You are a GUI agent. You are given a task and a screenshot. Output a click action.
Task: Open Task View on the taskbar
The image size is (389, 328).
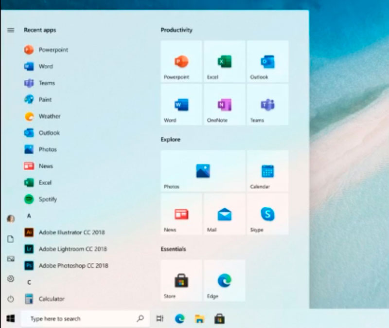(160, 319)
